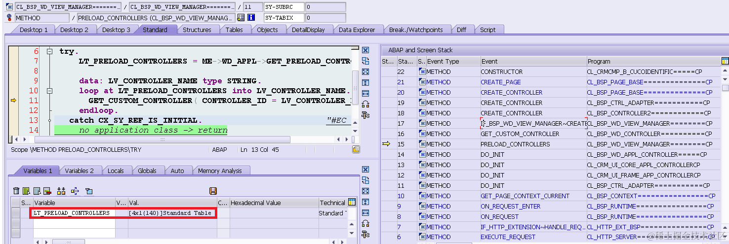Switch to Desktop 2 tab
Image resolution: width=729 pixels, height=244 pixels.
click(x=74, y=30)
